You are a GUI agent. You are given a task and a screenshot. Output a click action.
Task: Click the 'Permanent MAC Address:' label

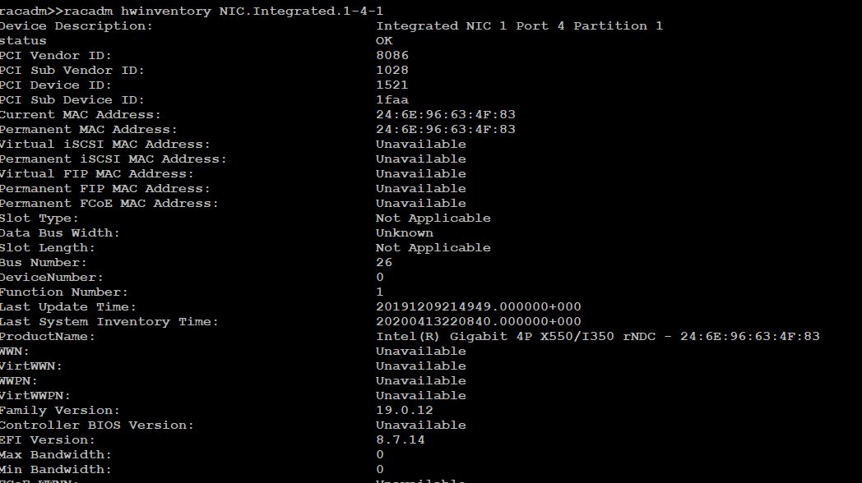point(89,130)
